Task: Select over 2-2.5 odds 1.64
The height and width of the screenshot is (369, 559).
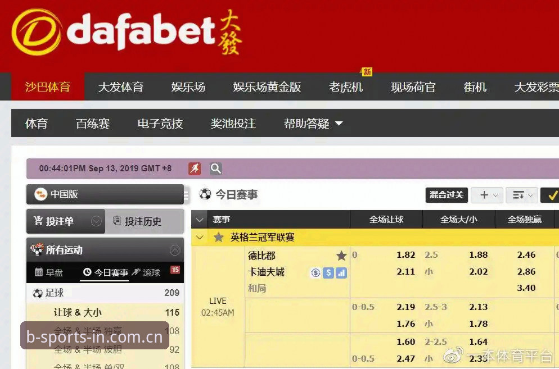Action: point(479,342)
